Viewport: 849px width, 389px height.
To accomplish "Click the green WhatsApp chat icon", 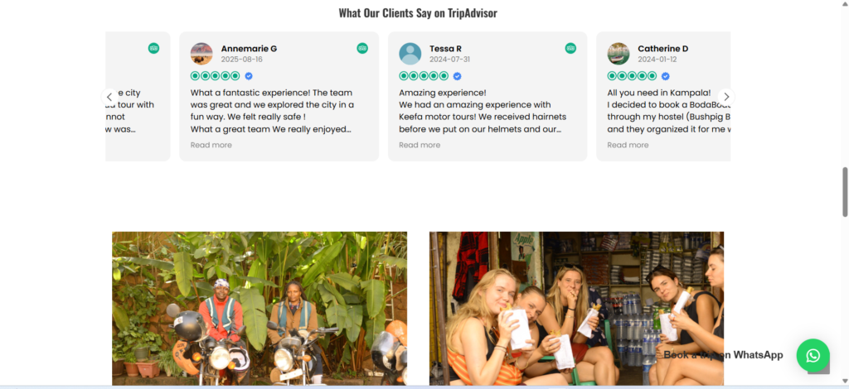I will pos(813,355).
